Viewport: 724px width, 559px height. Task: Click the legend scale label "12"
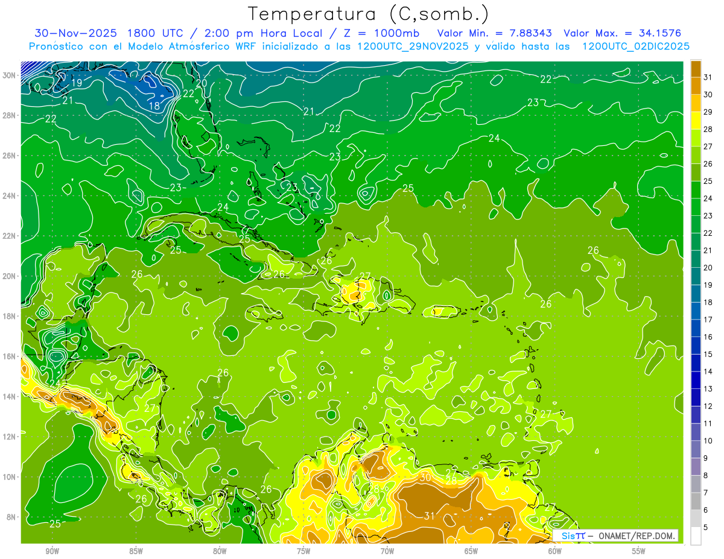point(708,406)
